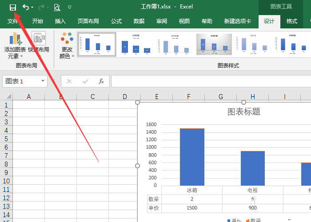Select row 13 header
The width and height of the screenshot is (311, 222).
click(6, 206)
